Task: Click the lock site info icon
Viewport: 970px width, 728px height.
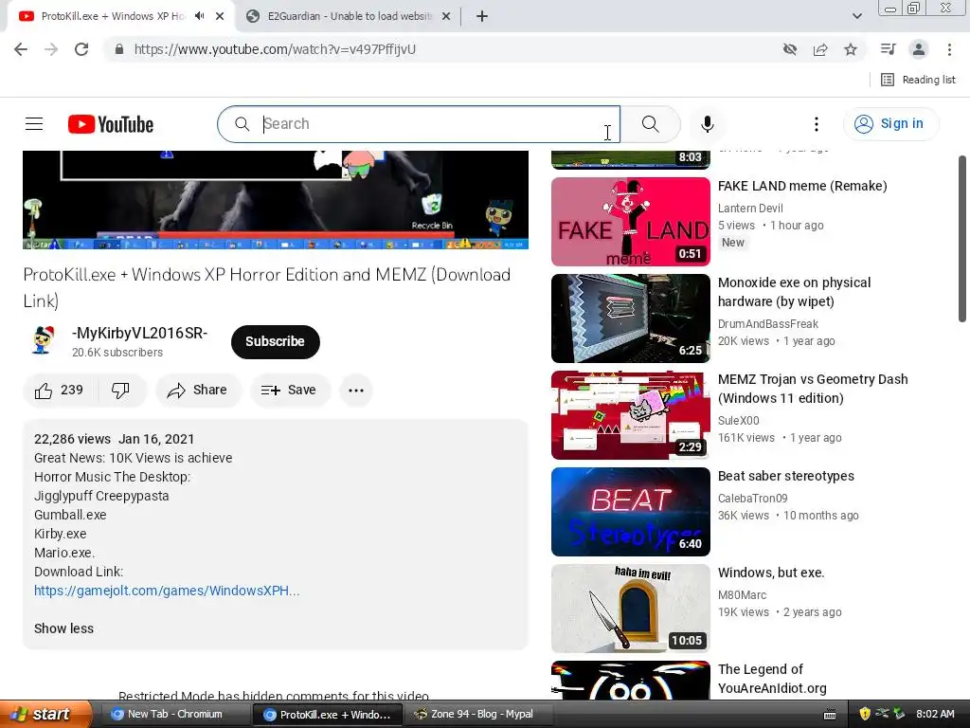Action: tap(118, 49)
